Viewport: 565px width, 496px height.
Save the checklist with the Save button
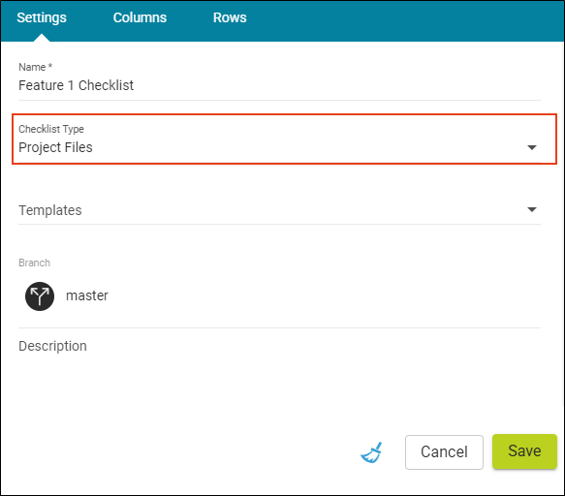click(524, 451)
